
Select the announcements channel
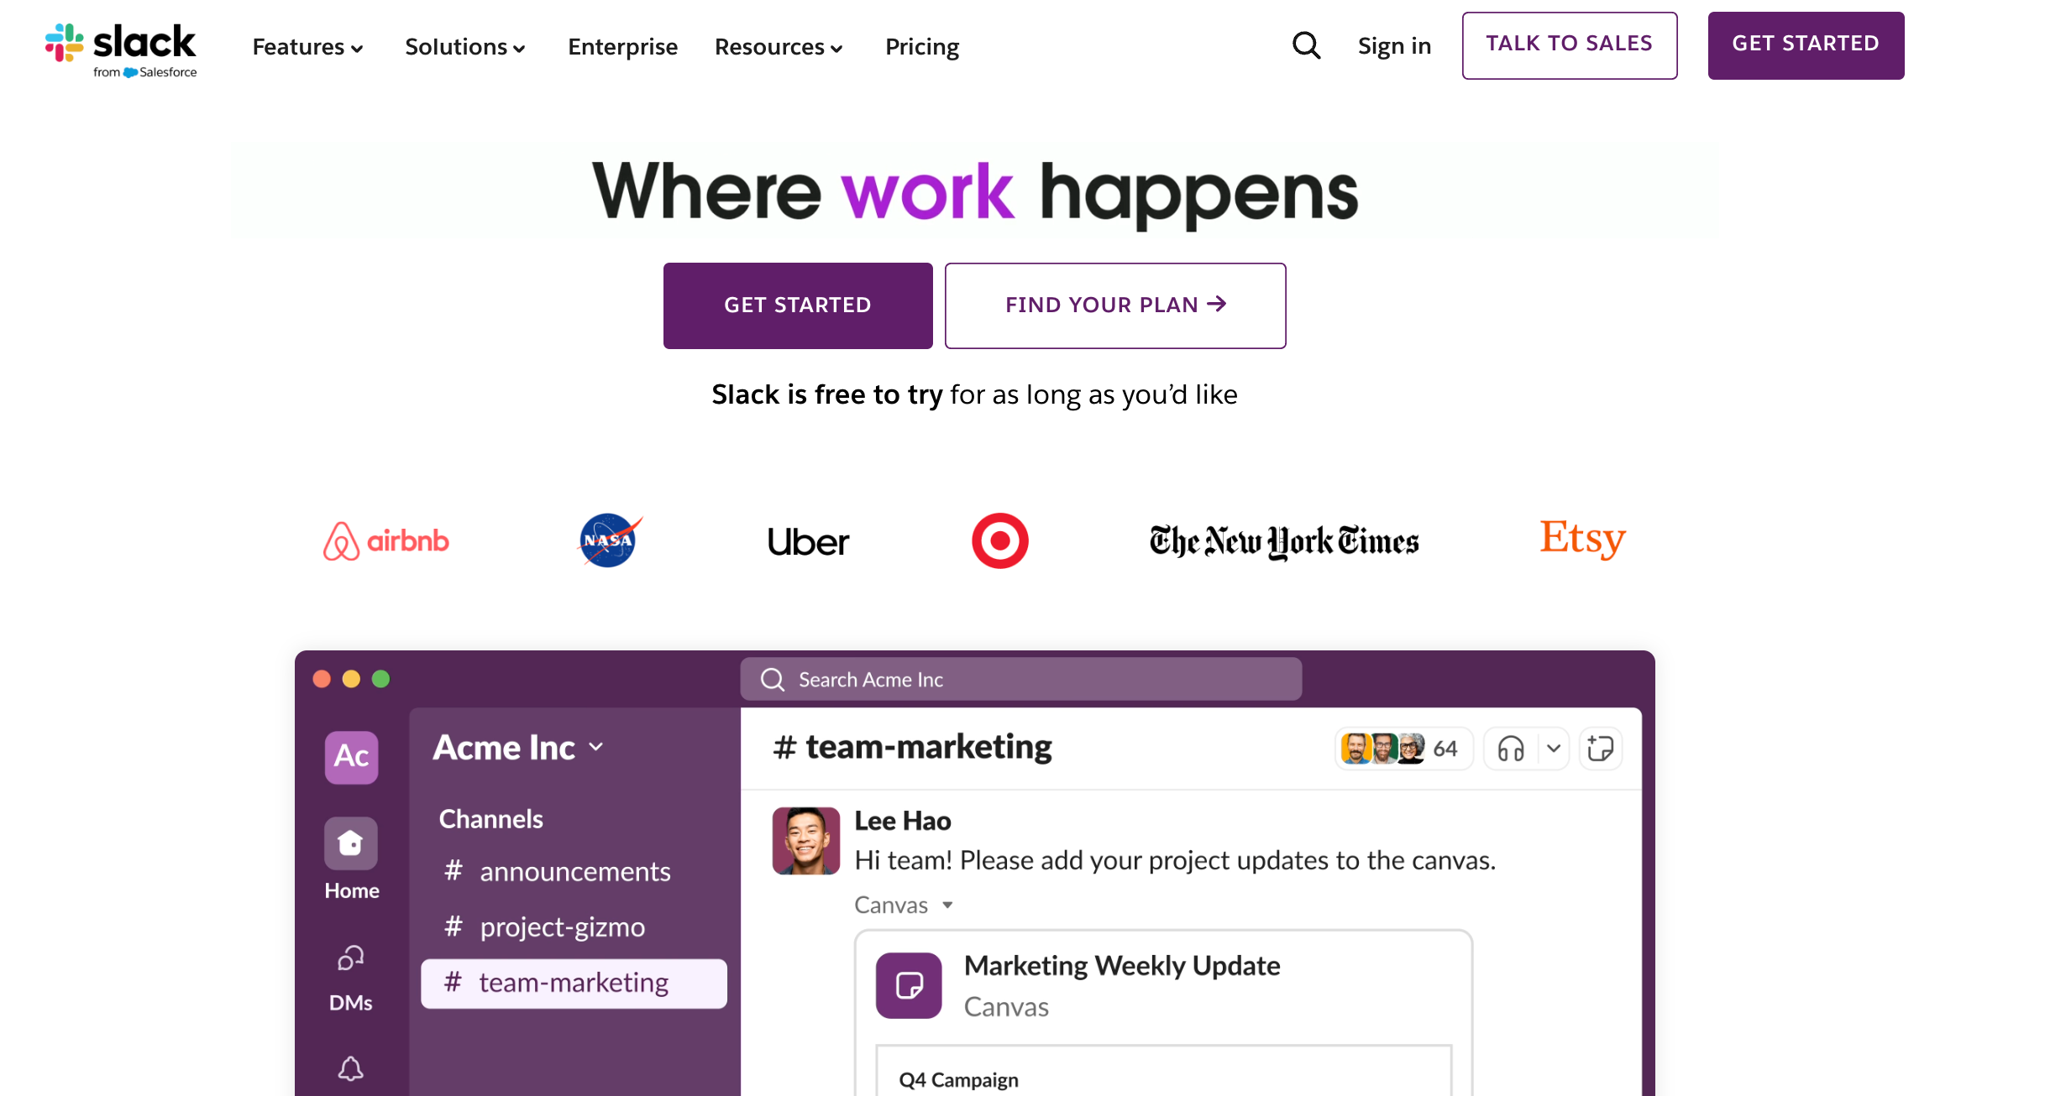pyautogui.click(x=574, y=872)
